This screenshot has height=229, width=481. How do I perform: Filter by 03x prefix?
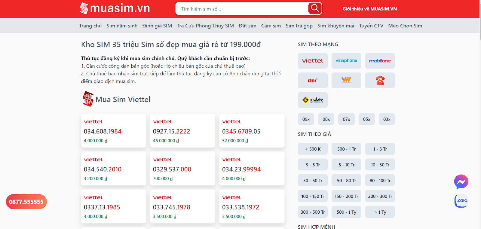tap(387, 119)
